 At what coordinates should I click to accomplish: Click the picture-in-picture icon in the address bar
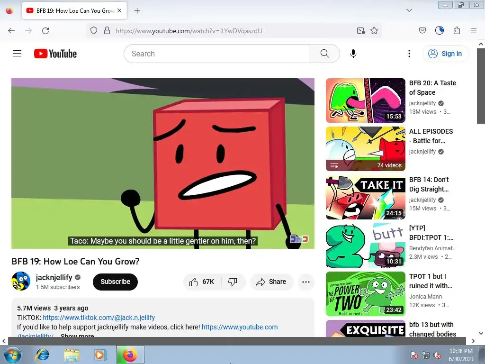(x=360, y=31)
